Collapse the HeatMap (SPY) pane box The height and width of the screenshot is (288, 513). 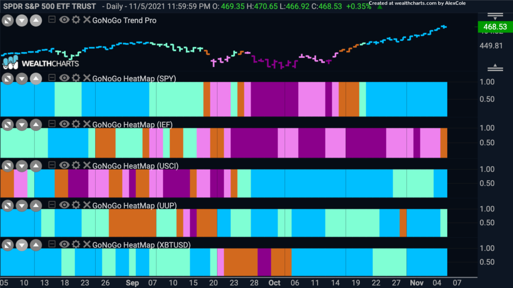click(52, 77)
